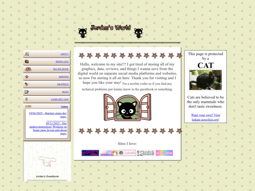The width and height of the screenshot is (255, 191).
Task: Open the Caitsith site button
Action: (x=127, y=153)
